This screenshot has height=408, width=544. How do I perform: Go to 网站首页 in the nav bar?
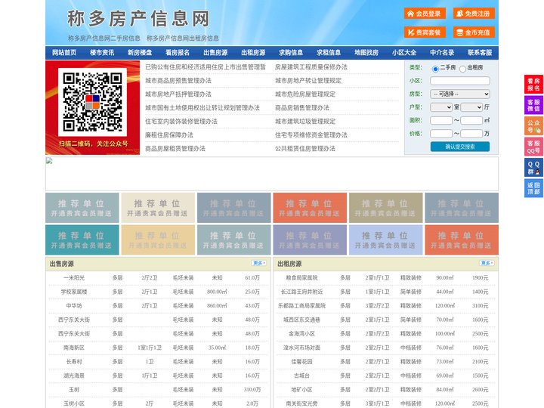pyautogui.click(x=64, y=53)
